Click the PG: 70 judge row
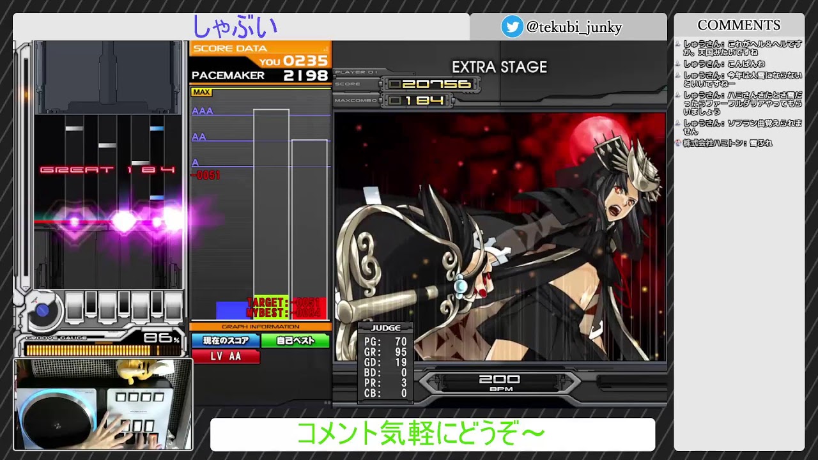 coord(385,342)
